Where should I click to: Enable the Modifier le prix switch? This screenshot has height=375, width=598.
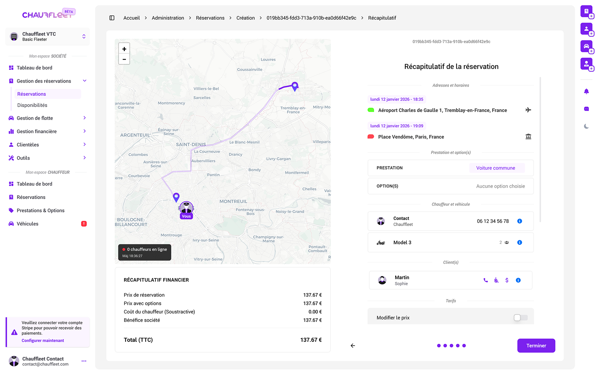520,317
